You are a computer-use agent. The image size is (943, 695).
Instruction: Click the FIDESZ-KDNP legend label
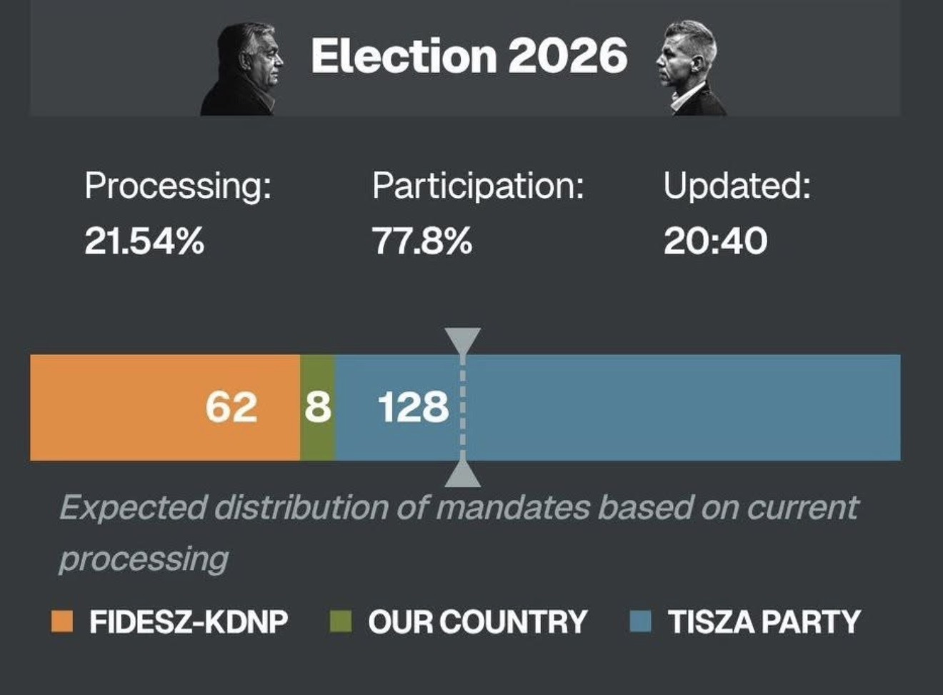pyautogui.click(x=189, y=621)
